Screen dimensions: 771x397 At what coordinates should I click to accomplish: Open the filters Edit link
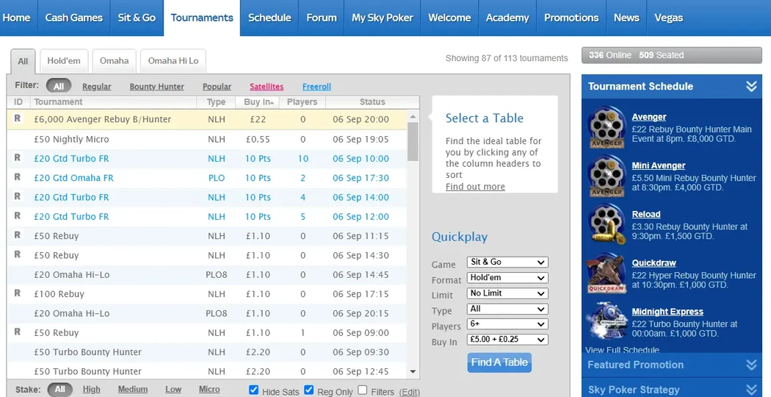click(x=410, y=392)
